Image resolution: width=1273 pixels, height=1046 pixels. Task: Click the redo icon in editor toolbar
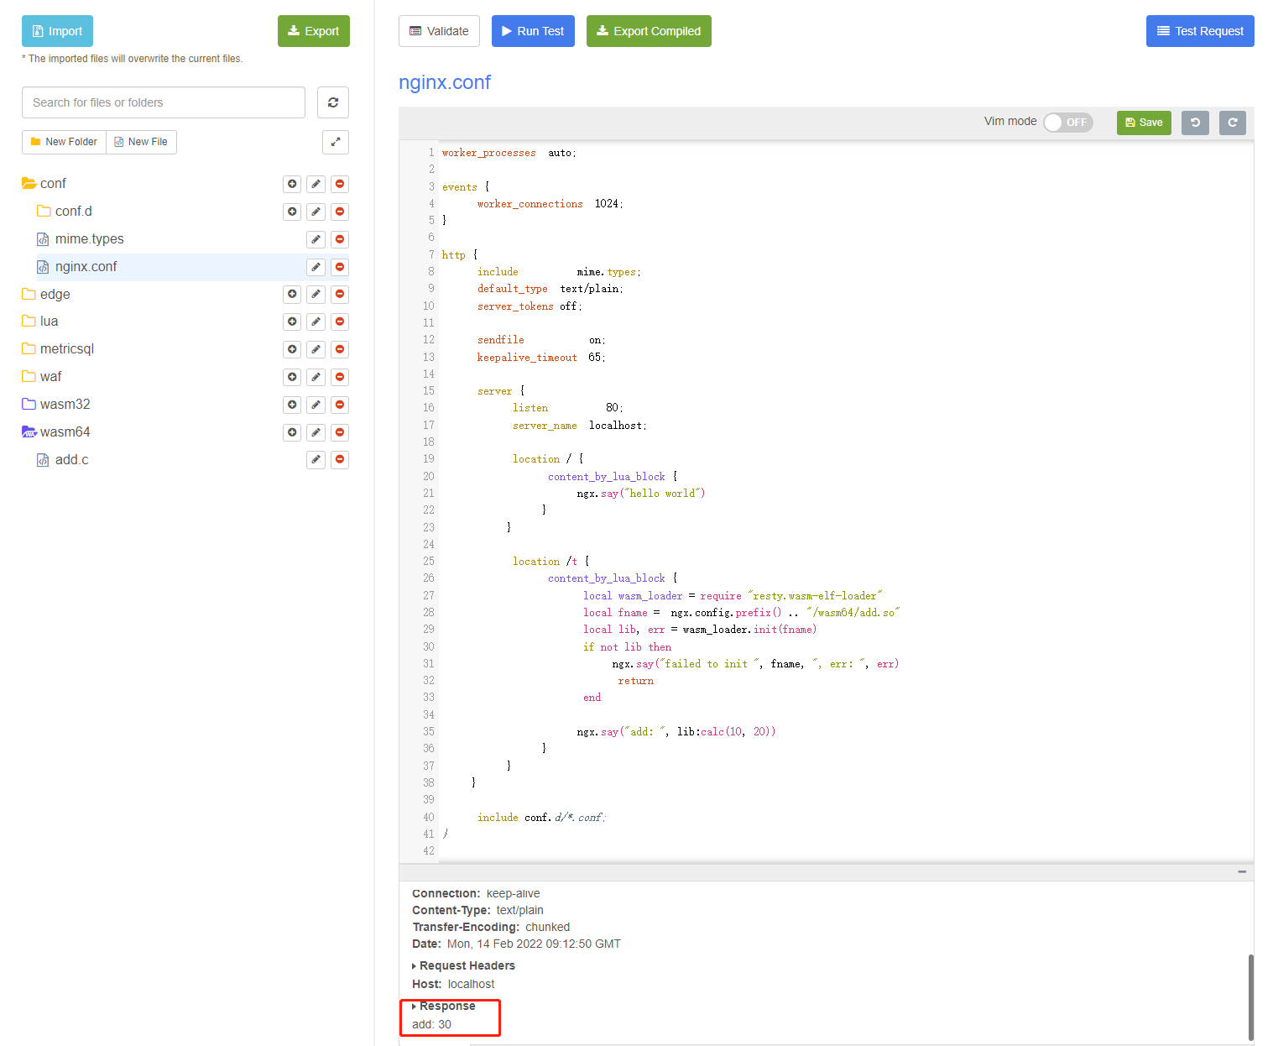[1232, 123]
